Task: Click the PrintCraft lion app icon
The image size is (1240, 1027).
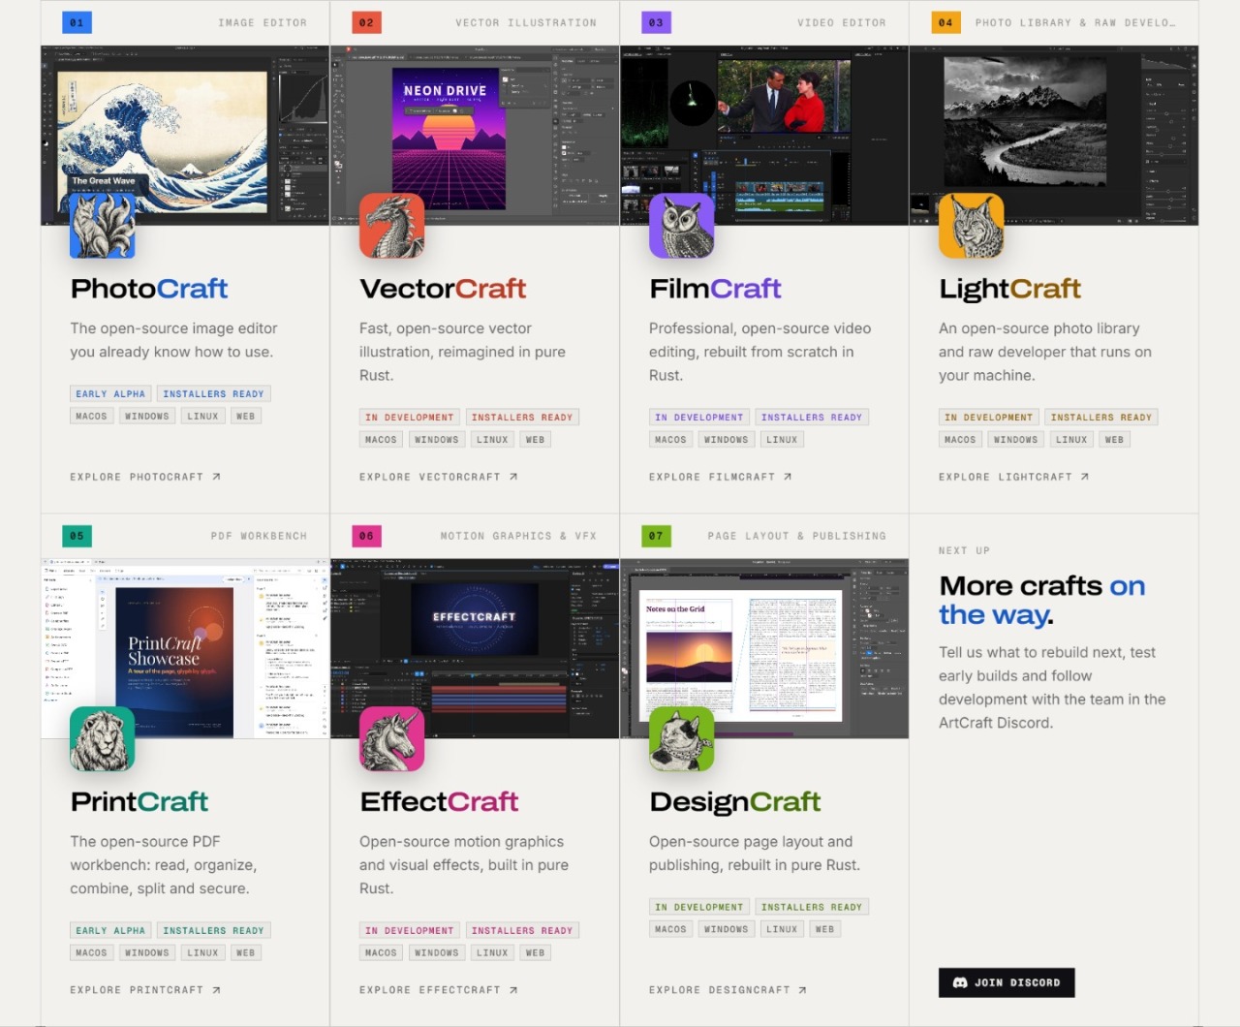Action: [x=102, y=739]
